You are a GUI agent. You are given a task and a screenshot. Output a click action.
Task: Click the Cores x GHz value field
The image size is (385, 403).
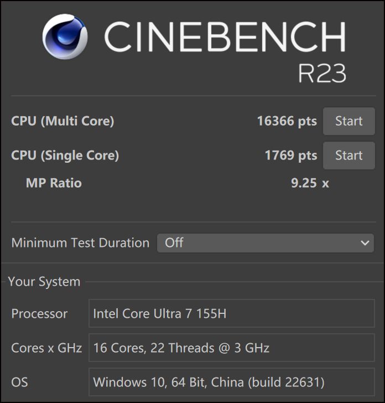[x=231, y=348]
